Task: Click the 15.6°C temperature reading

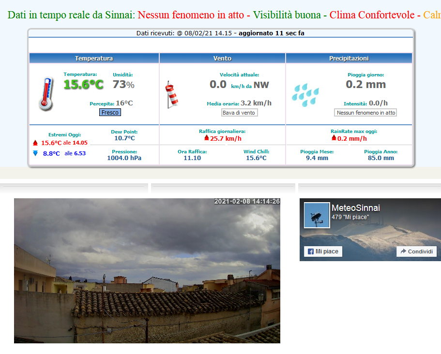Action: [x=84, y=85]
